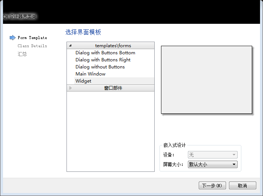The image size is (263, 196).
Task: Click the 汇总 summary wizard step
Action: [22, 54]
